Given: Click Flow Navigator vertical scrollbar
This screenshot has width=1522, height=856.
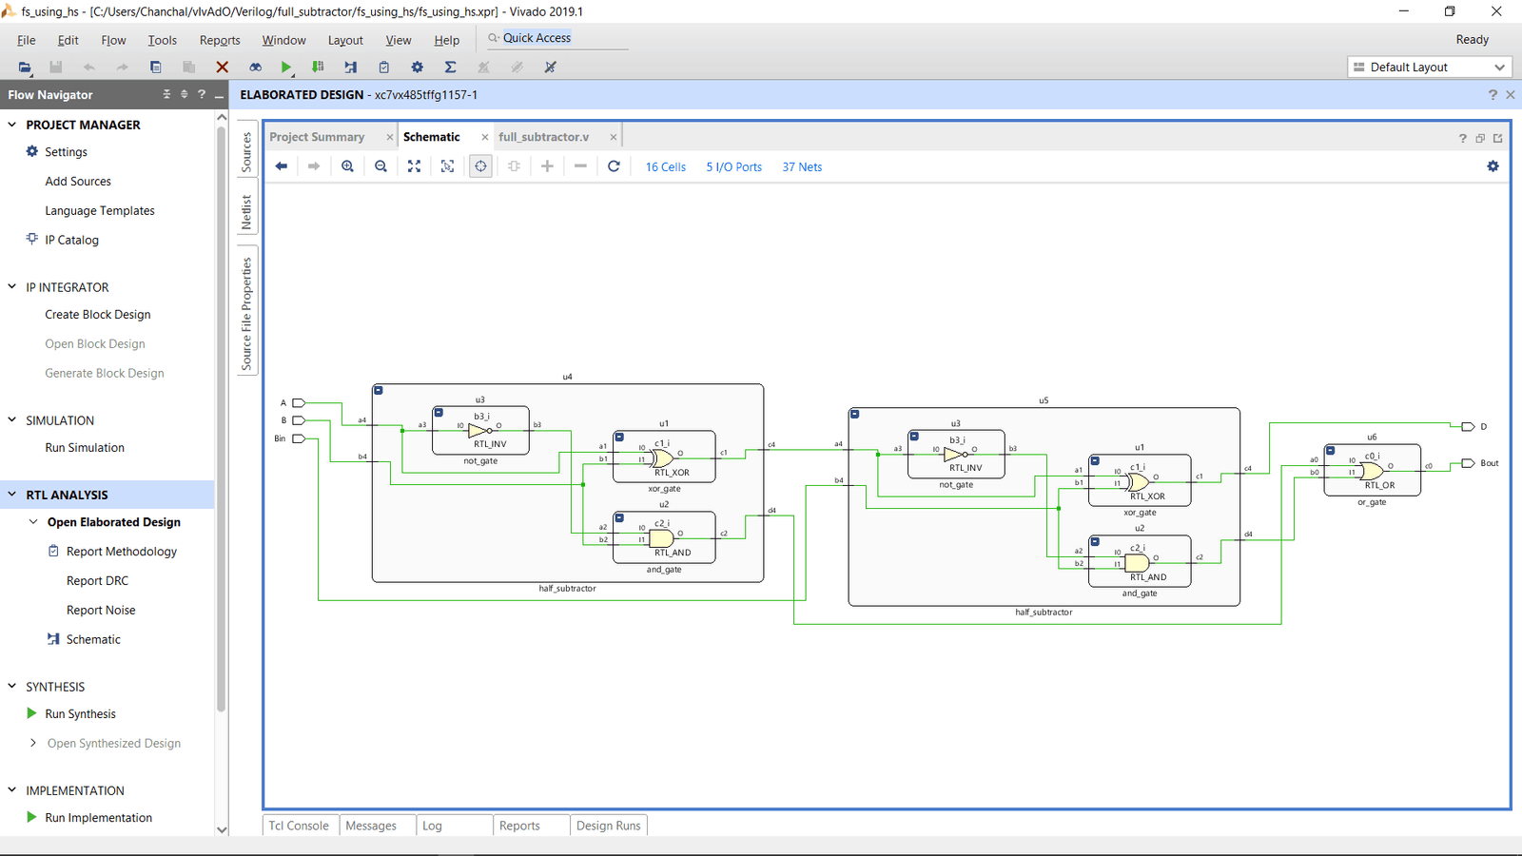Looking at the screenshot, I should point(222,418).
